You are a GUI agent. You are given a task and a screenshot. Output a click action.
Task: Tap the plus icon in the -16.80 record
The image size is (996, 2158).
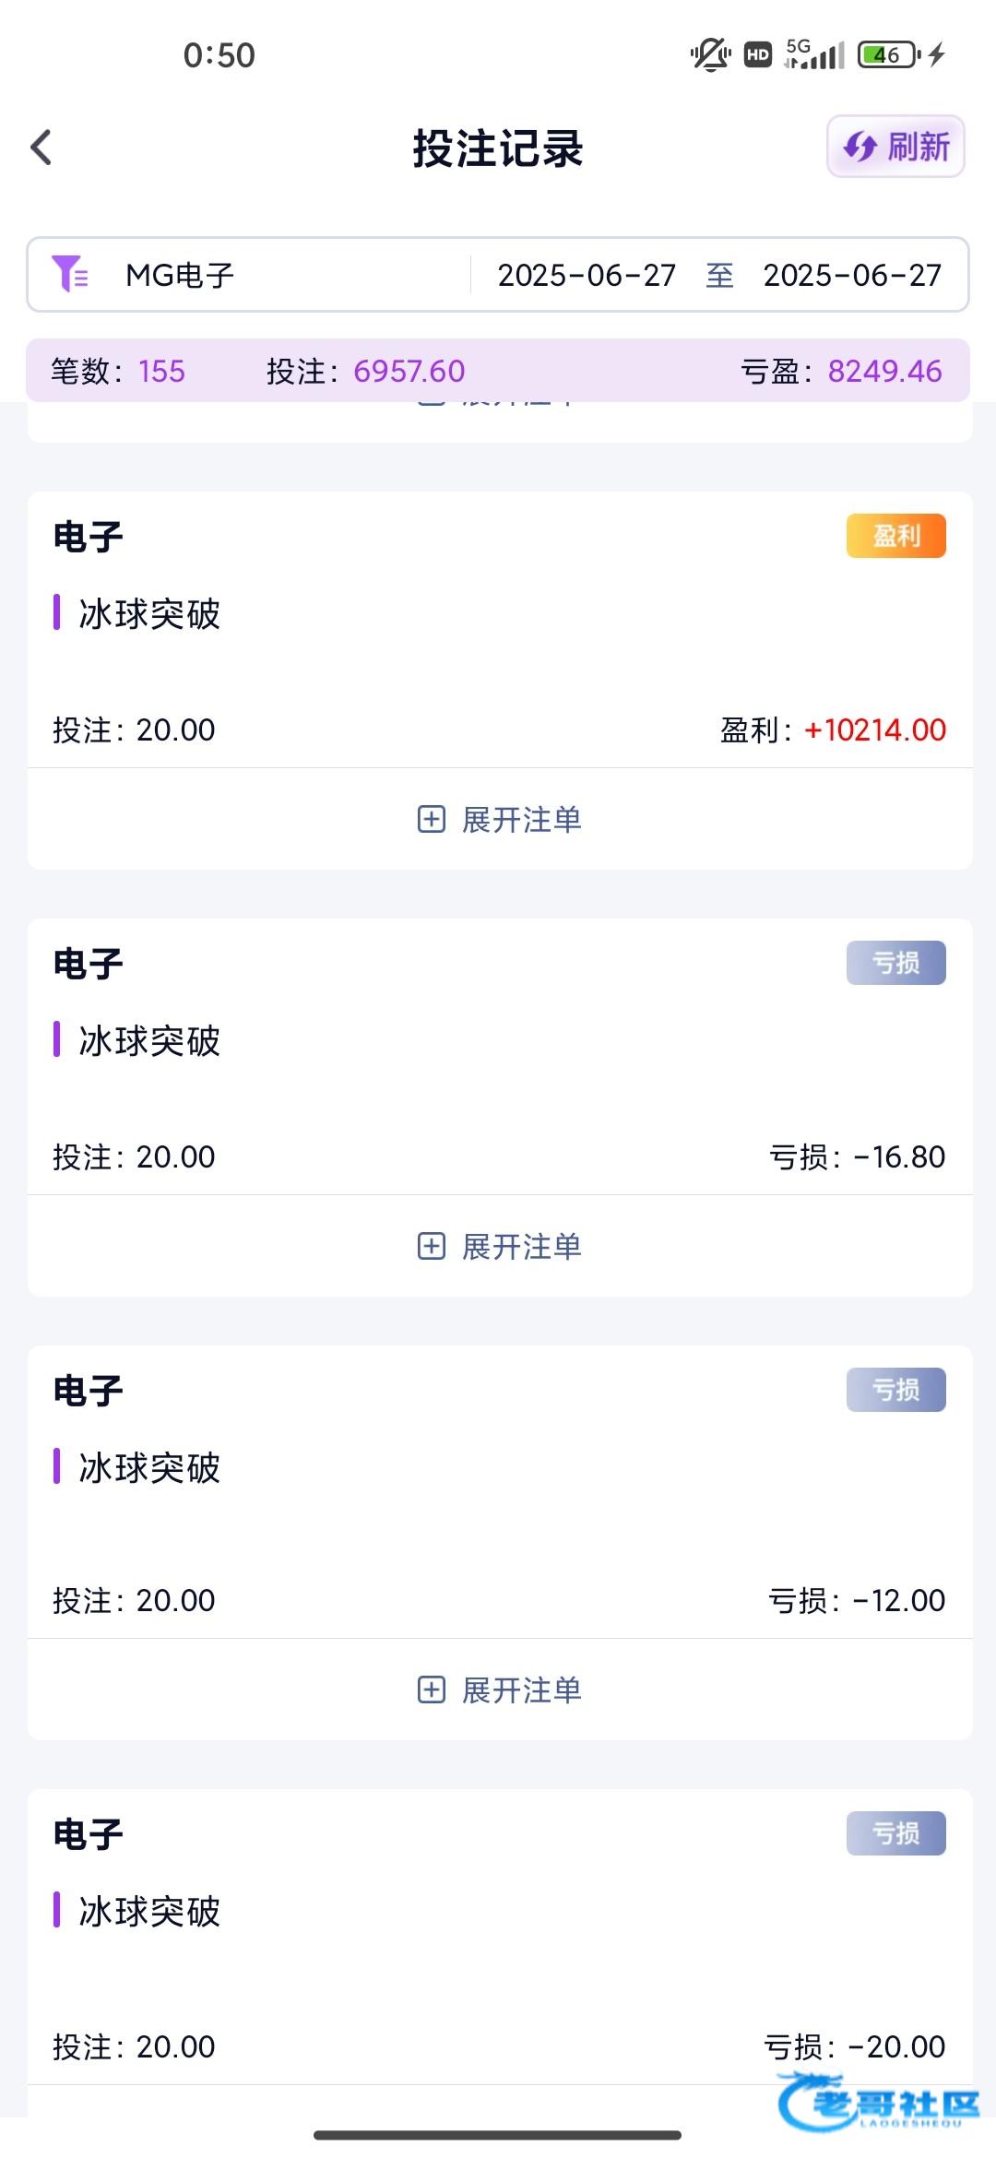[432, 1246]
